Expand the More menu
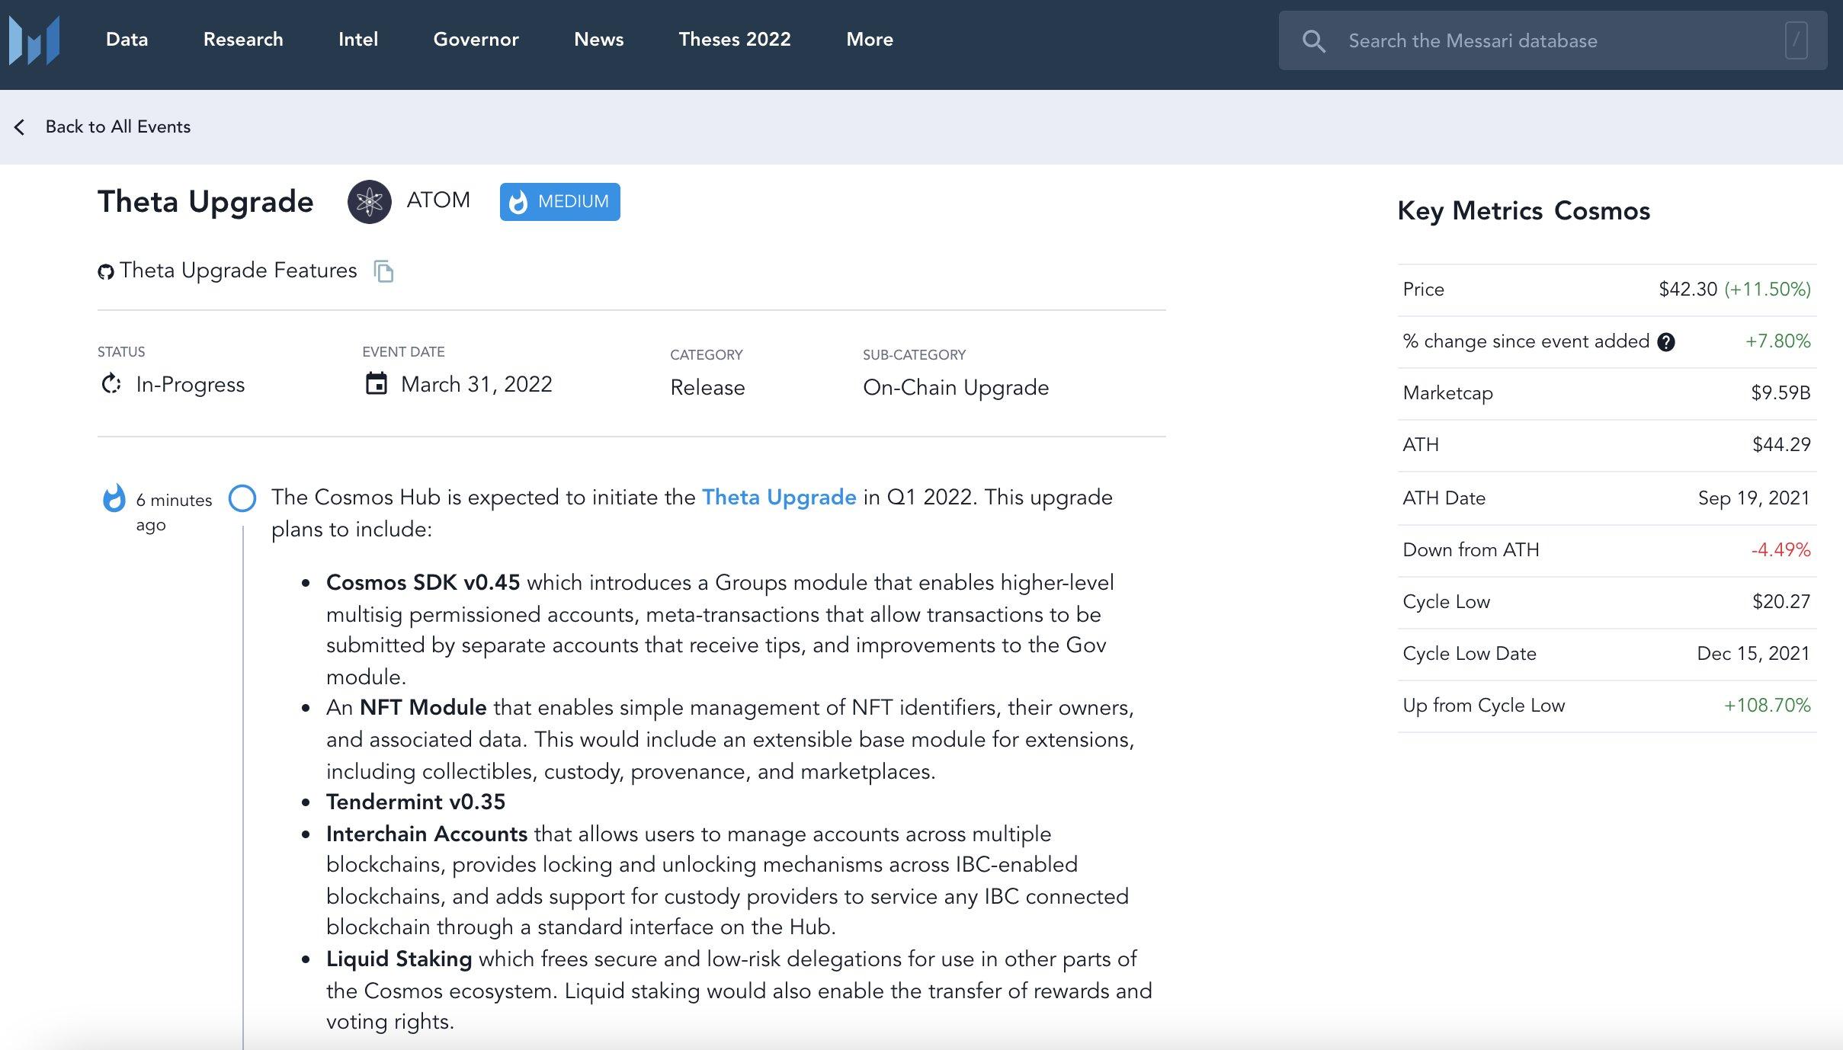Image resolution: width=1843 pixels, height=1050 pixels. pyautogui.click(x=869, y=40)
